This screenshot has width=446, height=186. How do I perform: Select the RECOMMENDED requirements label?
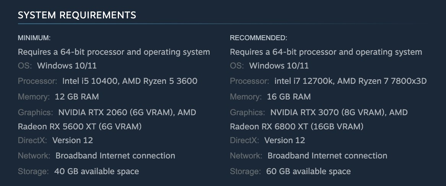click(259, 38)
